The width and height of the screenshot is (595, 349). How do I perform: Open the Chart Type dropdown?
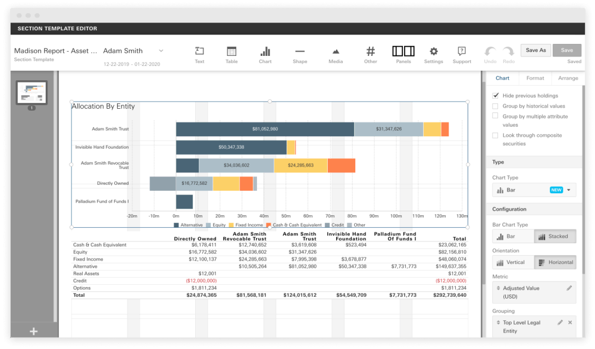point(534,190)
